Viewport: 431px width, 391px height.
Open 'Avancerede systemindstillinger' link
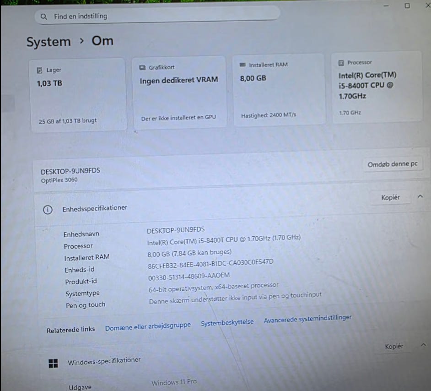pyautogui.click(x=307, y=319)
